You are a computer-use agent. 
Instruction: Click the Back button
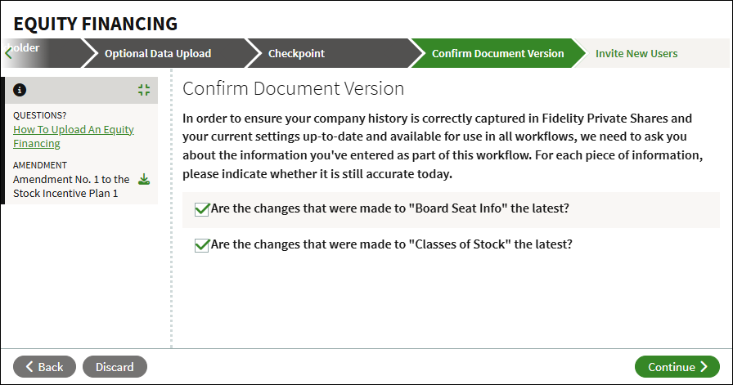coord(44,367)
